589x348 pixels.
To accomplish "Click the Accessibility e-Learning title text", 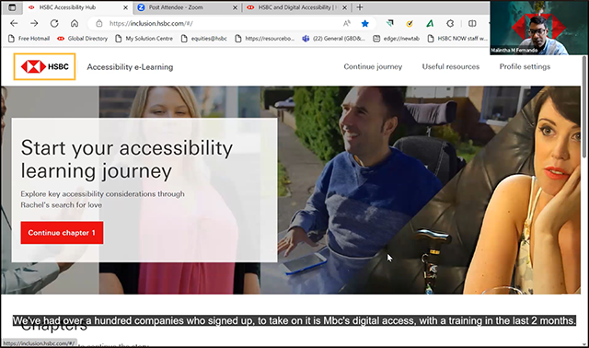I will [130, 67].
